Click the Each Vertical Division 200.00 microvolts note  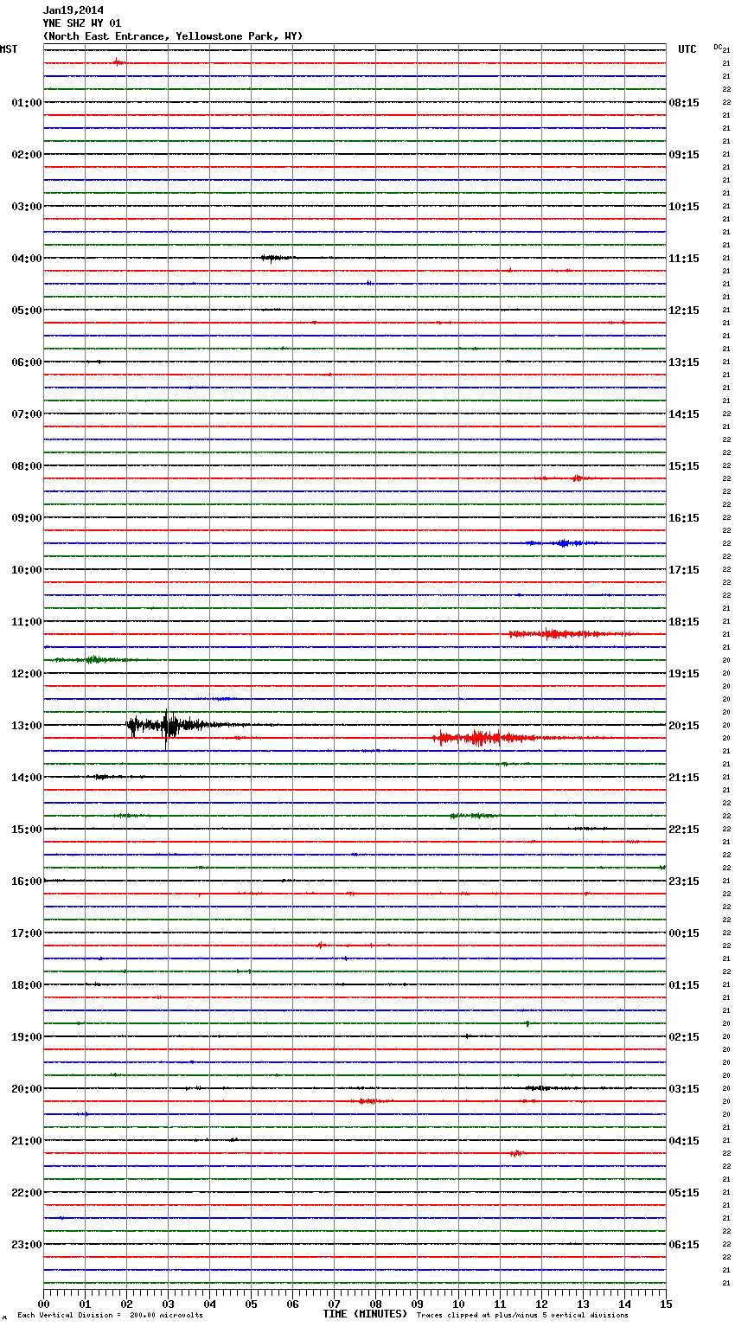[110, 1315]
